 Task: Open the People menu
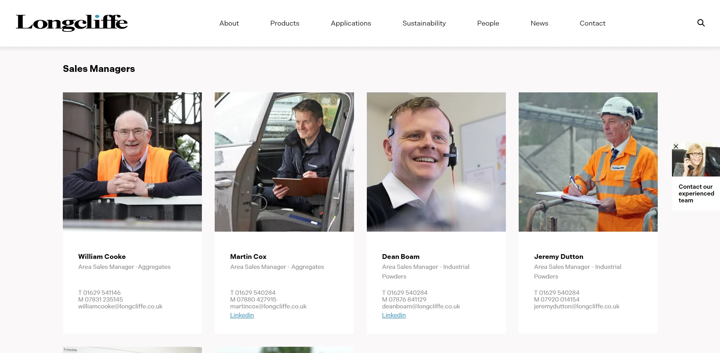488,23
